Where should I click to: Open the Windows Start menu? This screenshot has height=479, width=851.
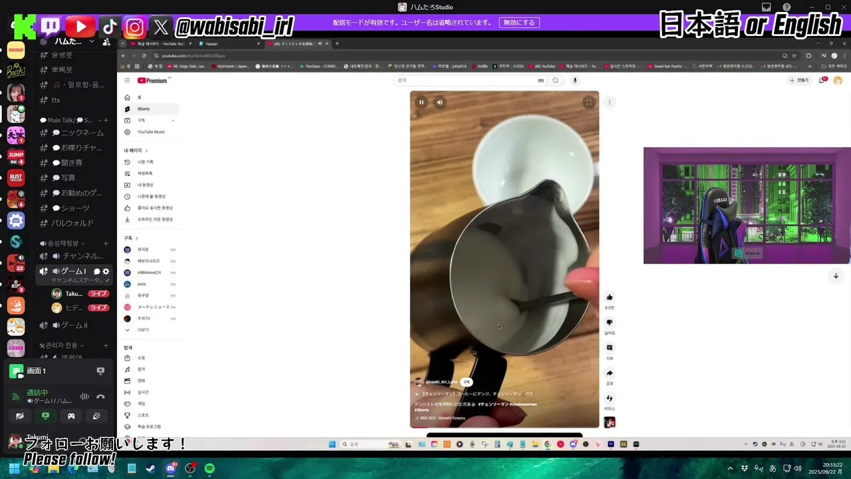pos(14,468)
